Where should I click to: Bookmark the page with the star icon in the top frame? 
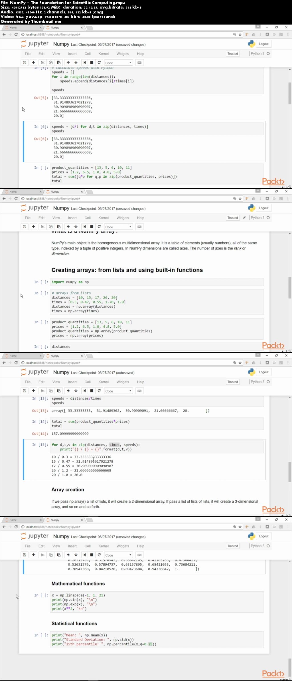point(240,35)
